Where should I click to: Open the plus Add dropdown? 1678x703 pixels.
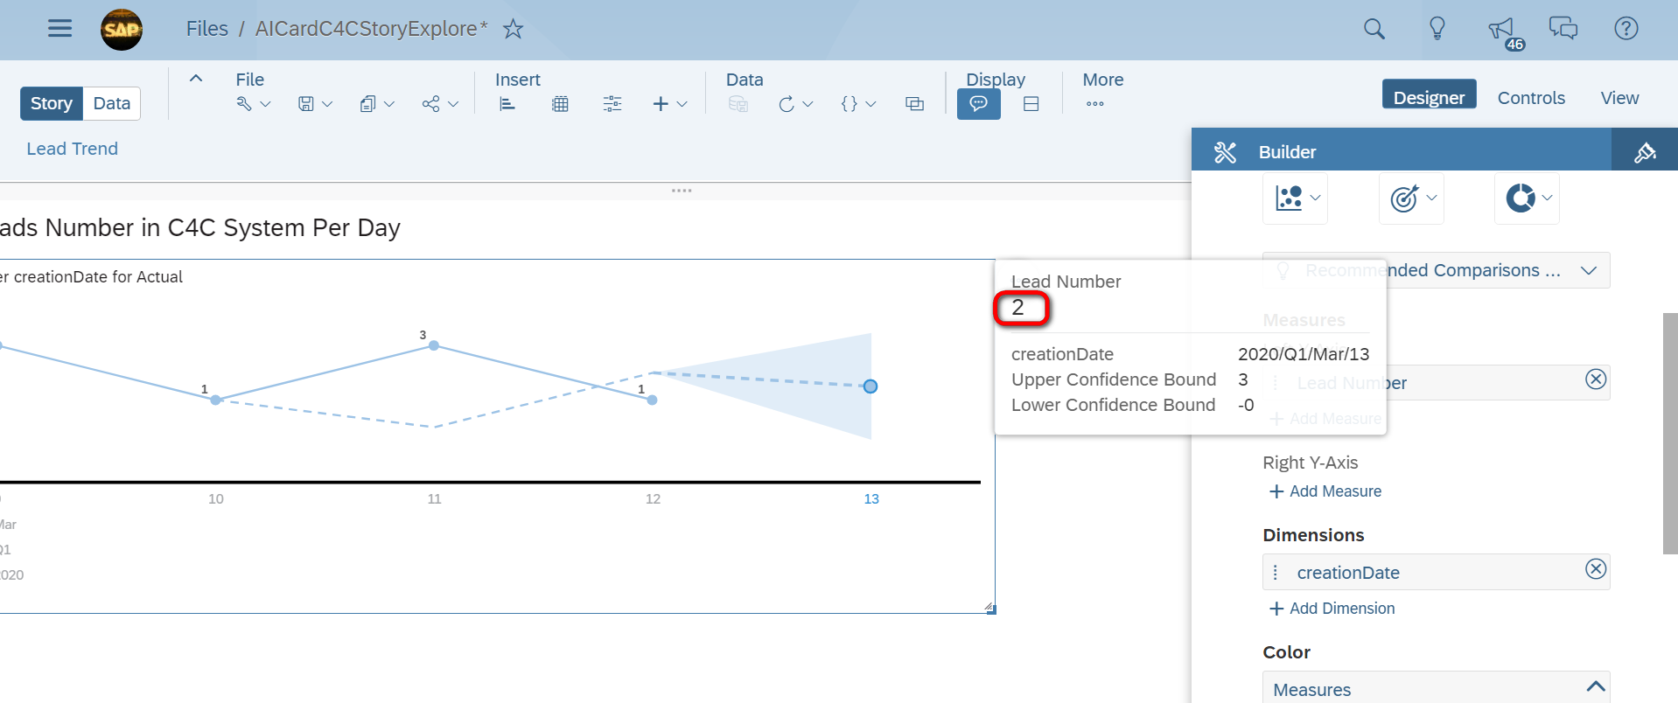click(670, 104)
